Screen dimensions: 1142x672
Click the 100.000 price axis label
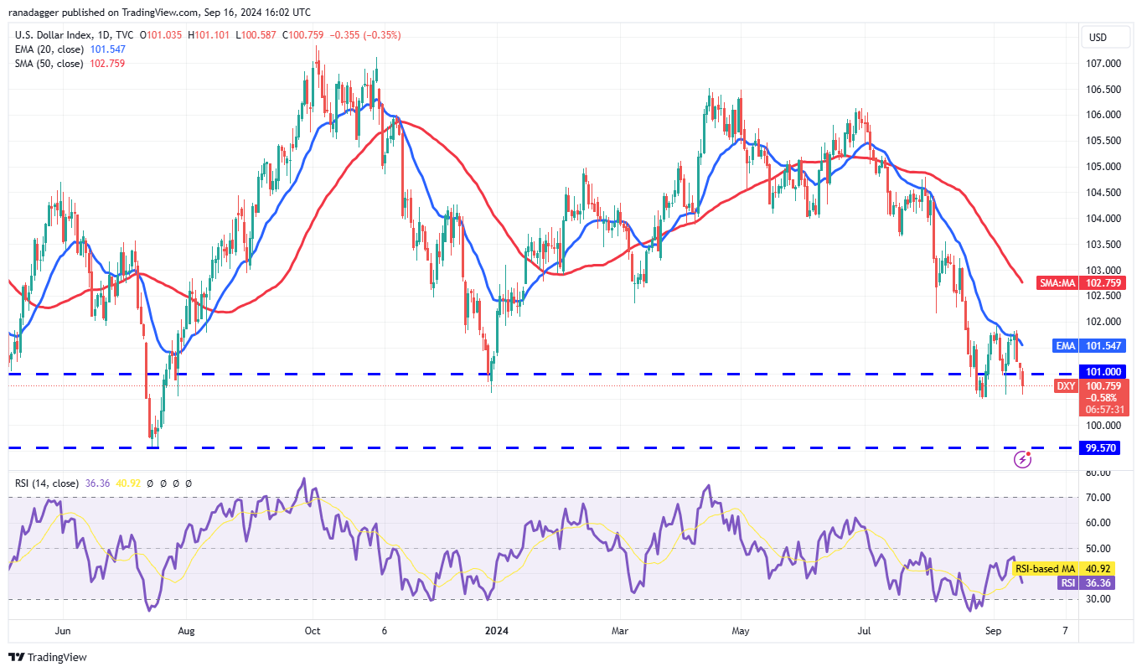(1103, 426)
